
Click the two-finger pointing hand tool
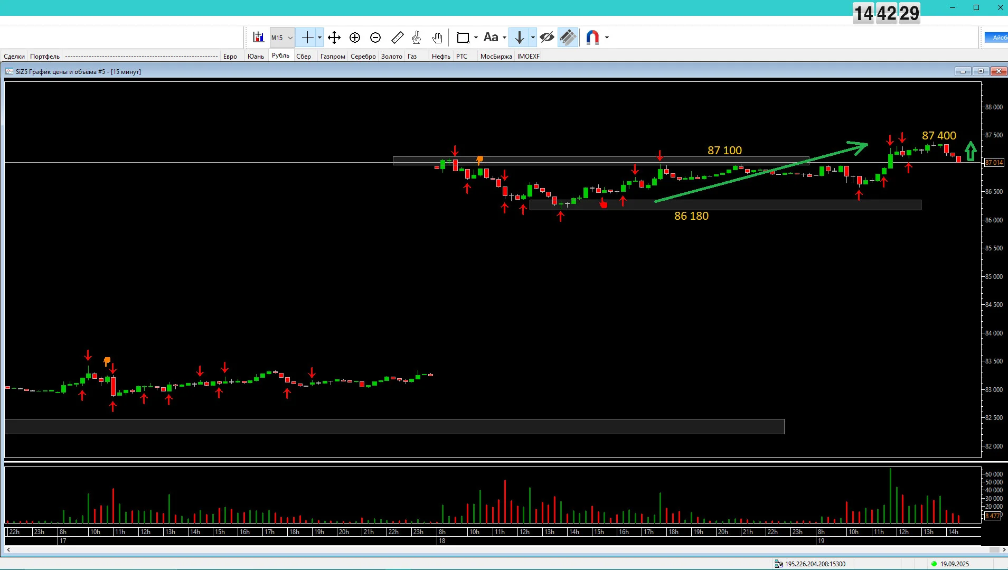click(417, 38)
